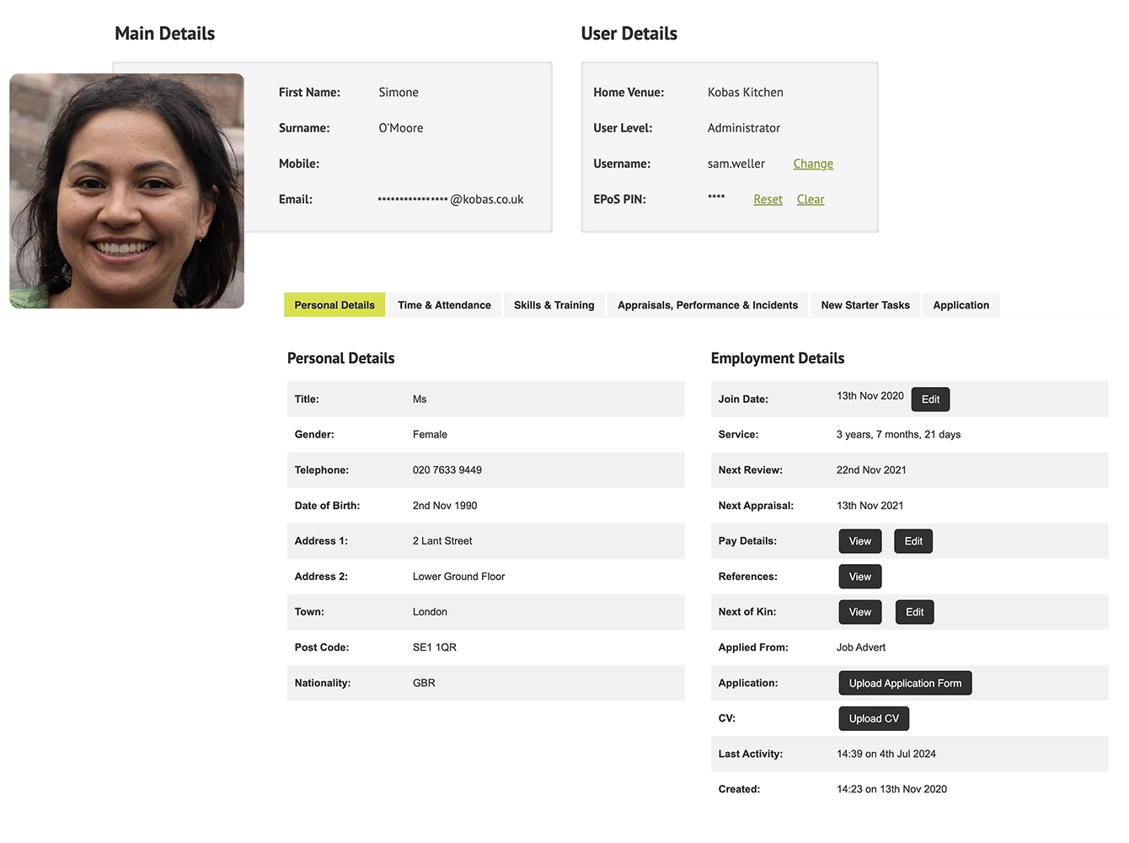Click the masked kobas.co.uk email address
Viewport: 1129px width, 843px height.
[x=450, y=199]
